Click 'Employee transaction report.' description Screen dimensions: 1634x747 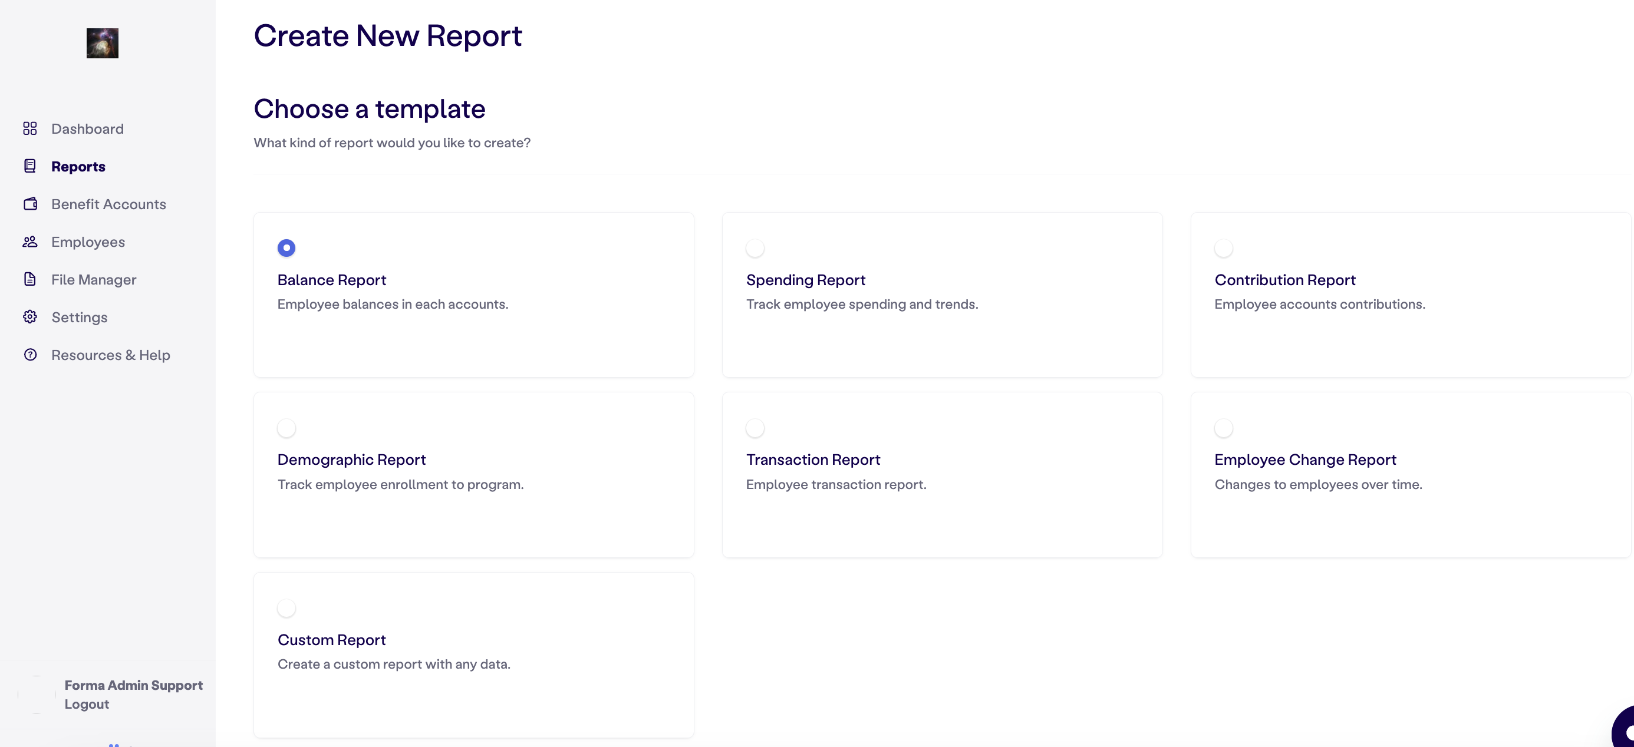836,484
